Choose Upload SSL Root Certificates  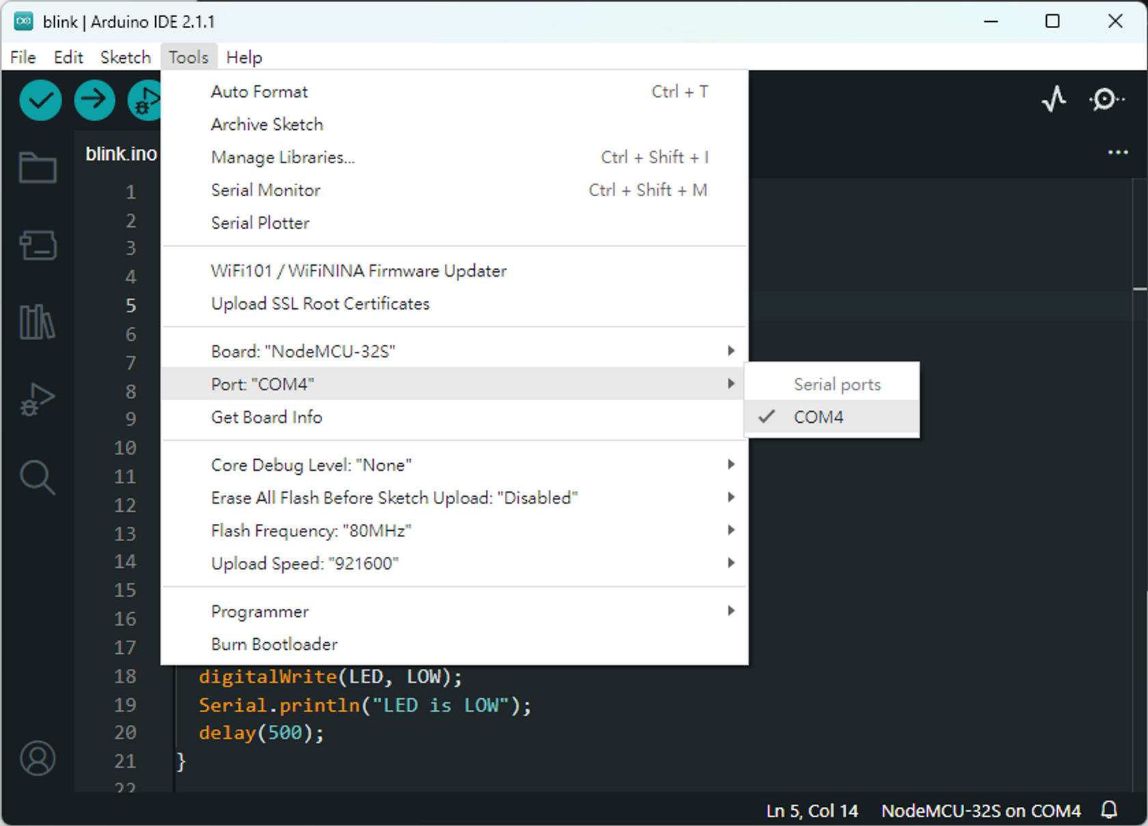point(454,303)
